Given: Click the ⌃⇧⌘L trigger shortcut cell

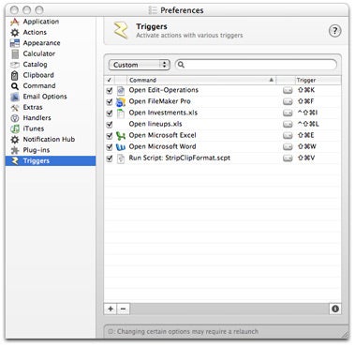Looking at the screenshot, I should (x=308, y=124).
